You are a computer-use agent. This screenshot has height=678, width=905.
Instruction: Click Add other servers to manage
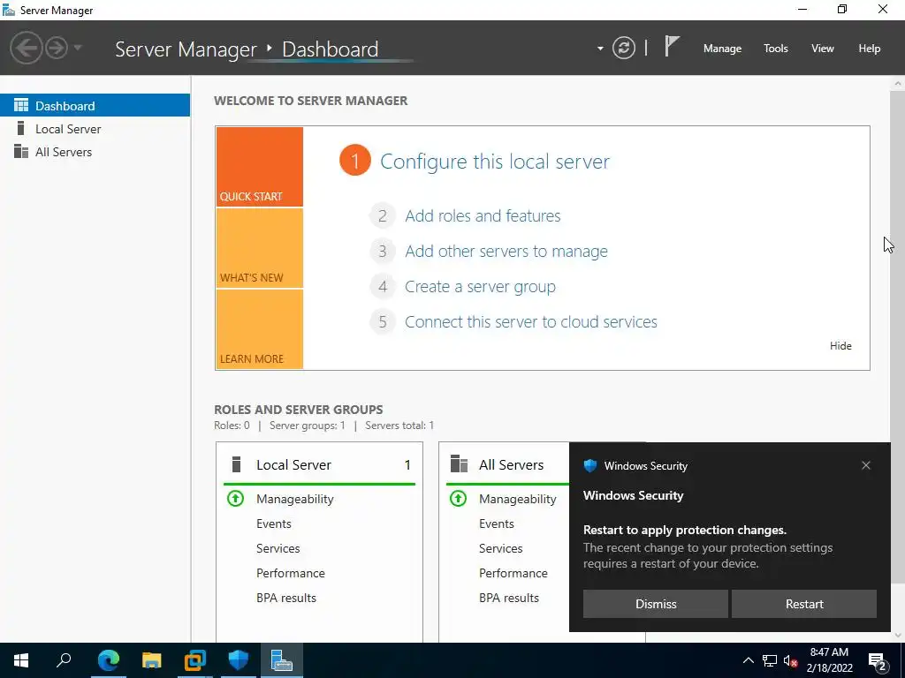coord(506,252)
